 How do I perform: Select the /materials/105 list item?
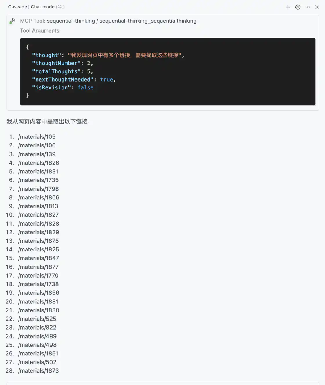pyautogui.click(x=37, y=137)
